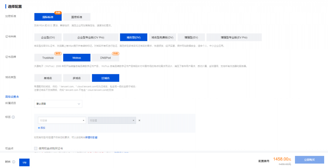Choose 增强型(EV) certificate type
Image resolution: width=328 pixels, height=168 pixels.
point(191,37)
